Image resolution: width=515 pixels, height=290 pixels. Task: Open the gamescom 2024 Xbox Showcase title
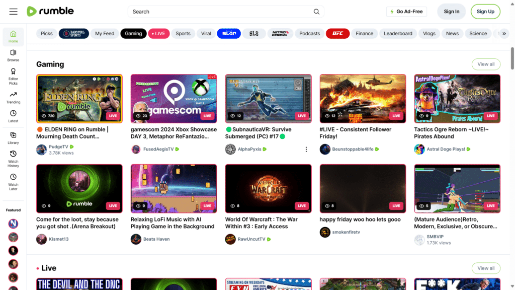pyautogui.click(x=174, y=133)
